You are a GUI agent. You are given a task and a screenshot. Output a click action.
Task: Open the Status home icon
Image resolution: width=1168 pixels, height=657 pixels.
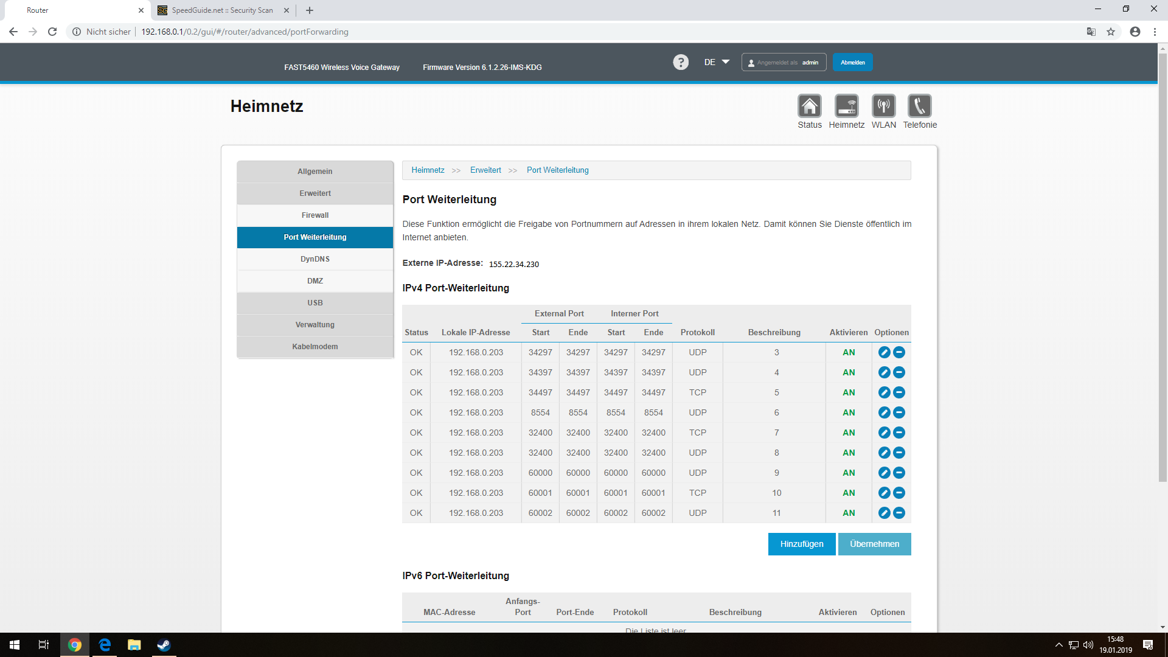pos(809,106)
